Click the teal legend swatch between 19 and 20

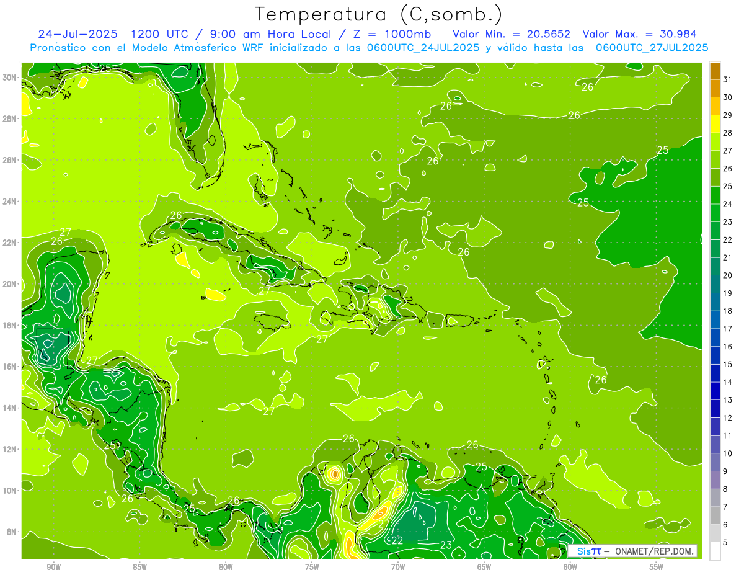(x=715, y=284)
